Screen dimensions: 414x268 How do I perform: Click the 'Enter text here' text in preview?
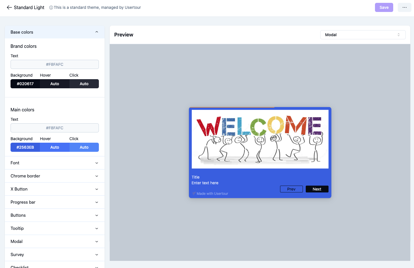205,183
